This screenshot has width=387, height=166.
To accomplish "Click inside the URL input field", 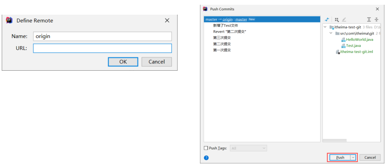I will click(x=103, y=48).
